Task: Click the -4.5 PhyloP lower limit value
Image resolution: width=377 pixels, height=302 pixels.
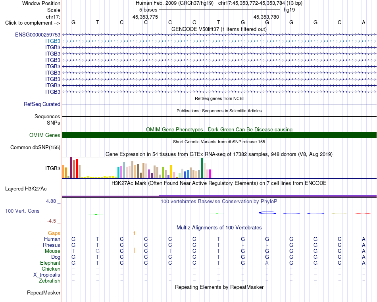Action: click(x=52, y=221)
